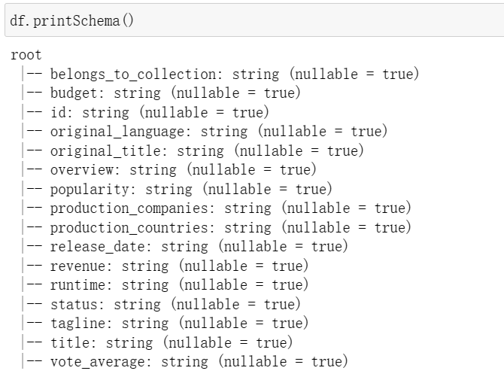Click the production_companies field line
The width and height of the screenshot is (504, 386).
(x=217, y=208)
